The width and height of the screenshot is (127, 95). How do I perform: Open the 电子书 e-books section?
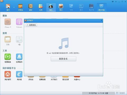click(x=91, y=7)
